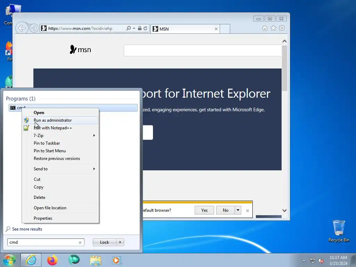
Task: Open Internet Explorer from the taskbar
Action: tap(31, 260)
